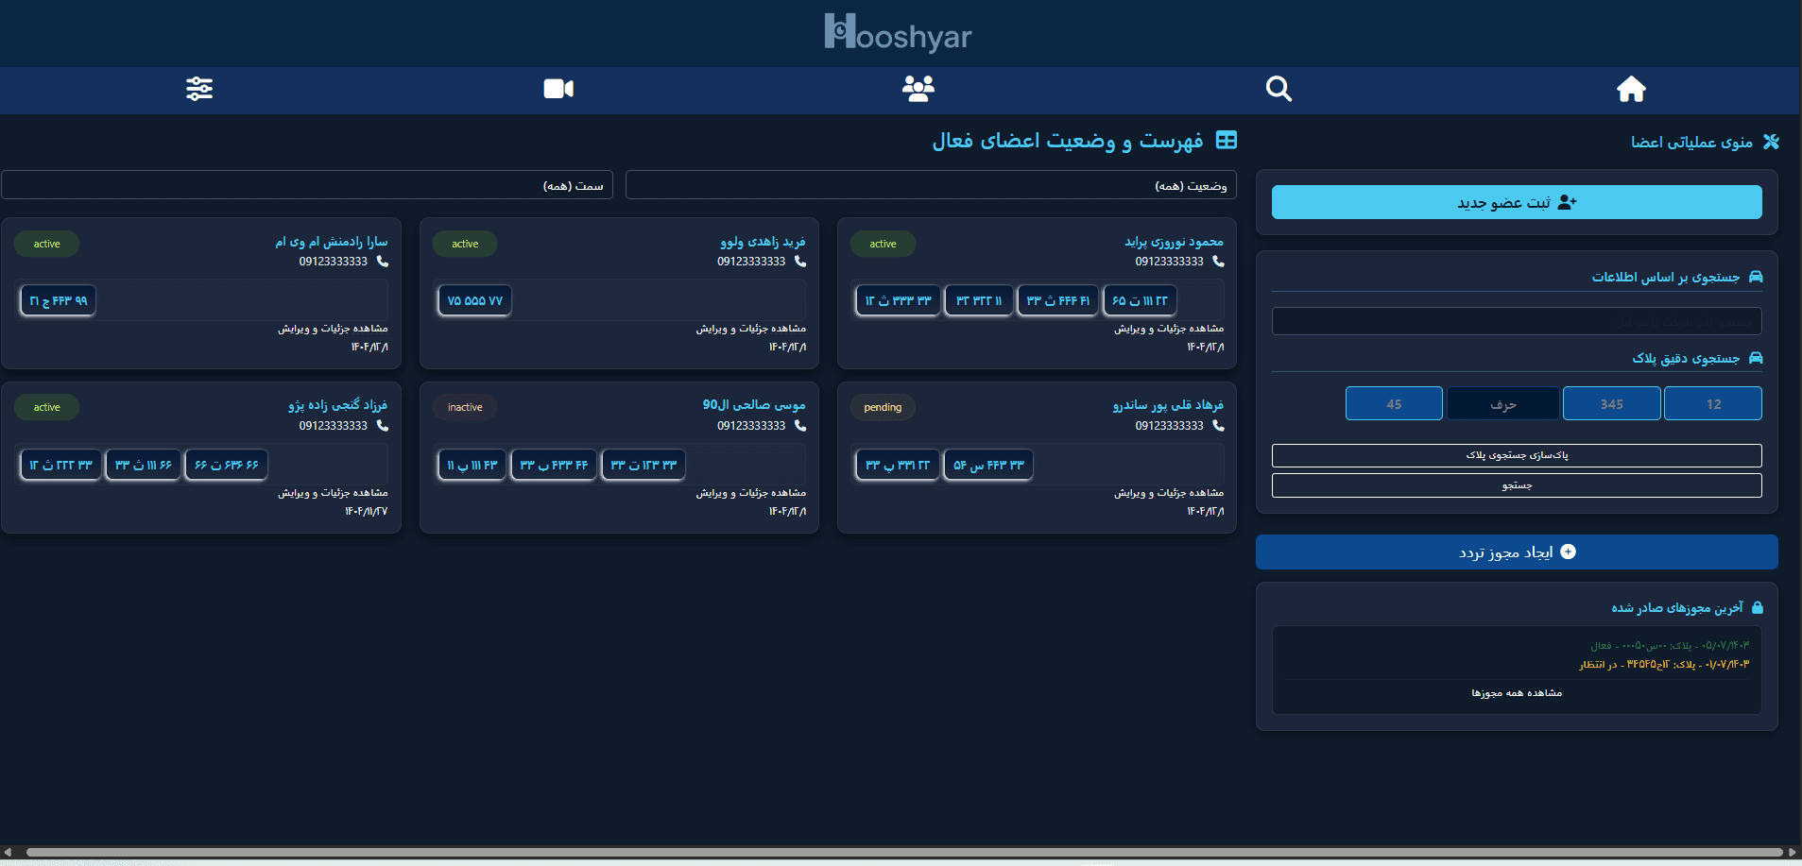Open the settings sliders icon in navbar
The image size is (1802, 866).
pos(199,89)
